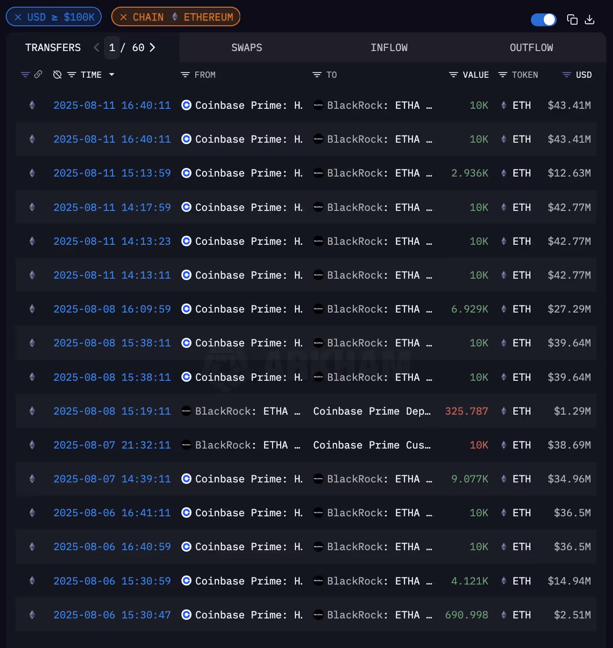Image resolution: width=613 pixels, height=648 pixels.
Task: Open transaction dated 2025-08-06 16:41:11
Action: (112, 513)
